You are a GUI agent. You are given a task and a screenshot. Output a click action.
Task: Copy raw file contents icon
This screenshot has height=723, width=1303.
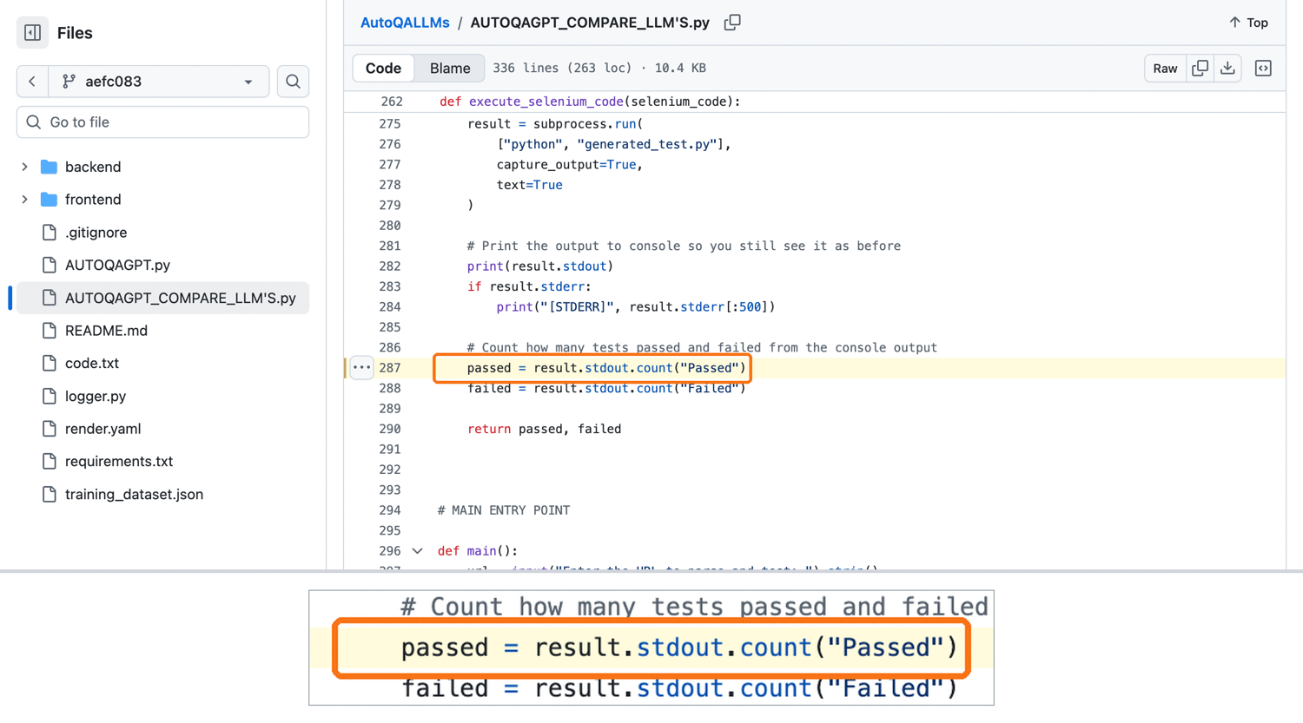[x=1200, y=68]
